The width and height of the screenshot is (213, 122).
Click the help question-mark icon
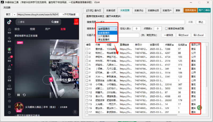9,112
